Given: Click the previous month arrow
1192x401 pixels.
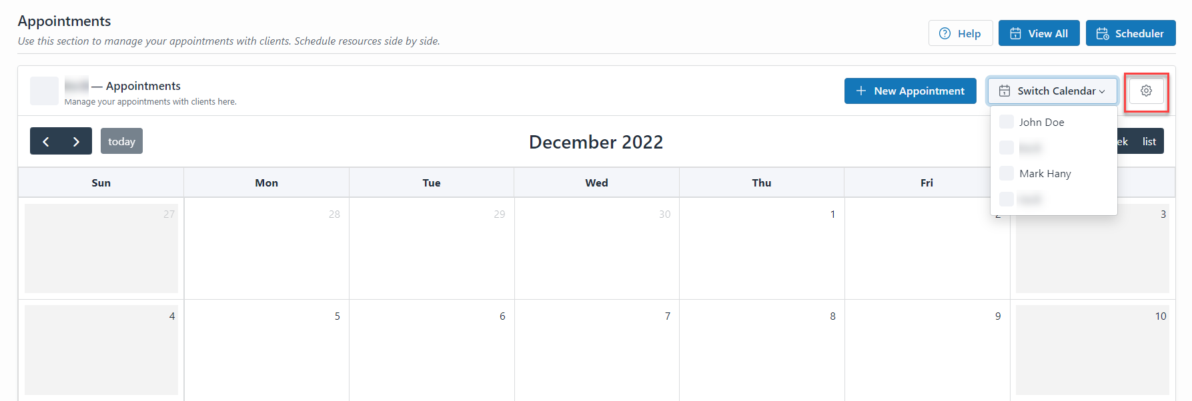Looking at the screenshot, I should (45, 141).
